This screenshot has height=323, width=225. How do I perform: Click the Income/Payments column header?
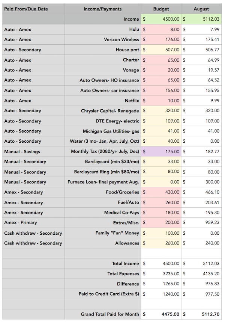click(x=103, y=9)
